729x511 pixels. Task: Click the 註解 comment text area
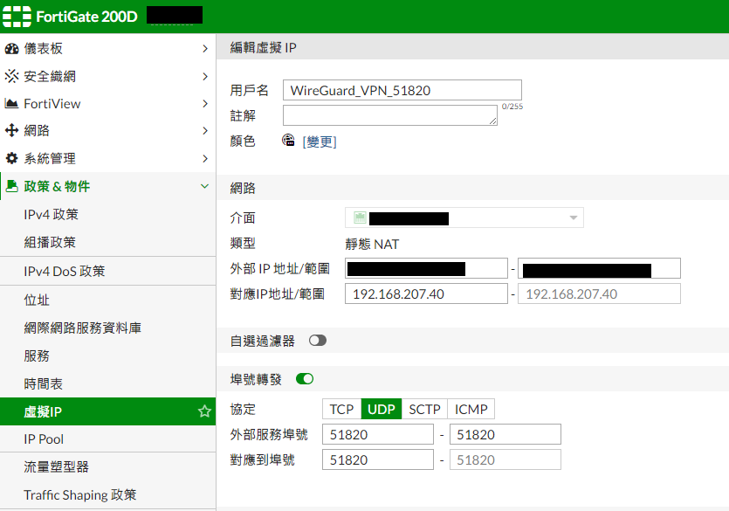(x=390, y=115)
